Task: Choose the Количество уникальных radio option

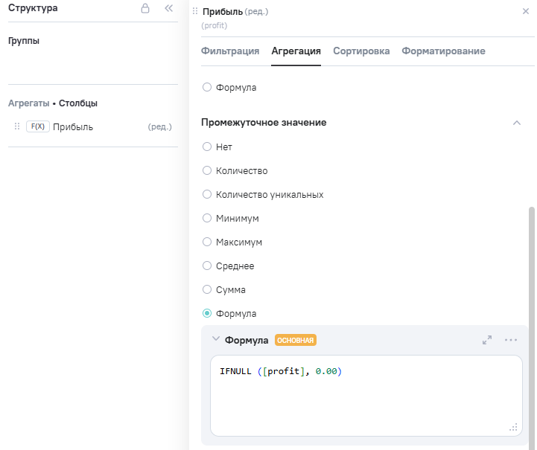Action: coord(207,195)
